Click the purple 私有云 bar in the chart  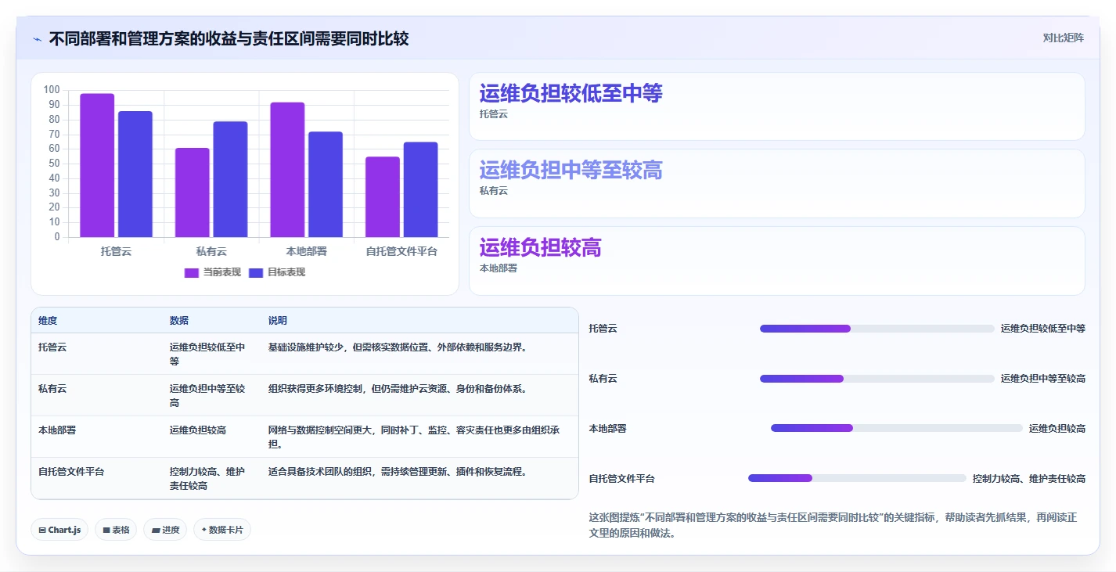[193, 192]
